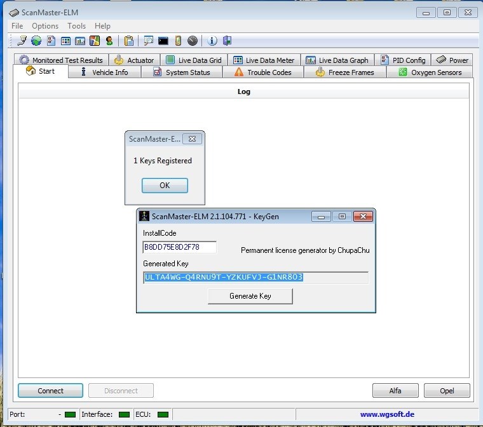Click the globe icon in toolbar
This screenshot has height=427, width=483.
point(36,41)
